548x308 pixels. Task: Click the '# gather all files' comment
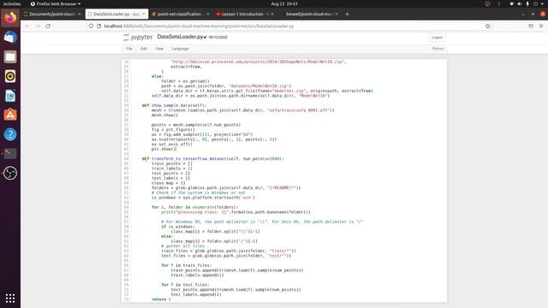tap(182, 246)
